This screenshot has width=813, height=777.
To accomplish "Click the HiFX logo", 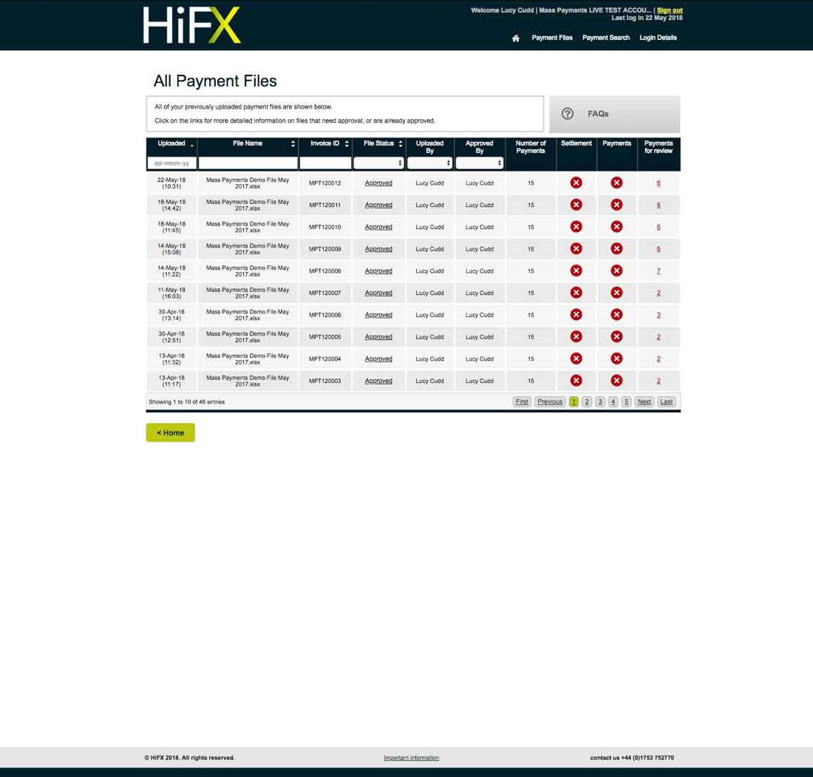I will [192, 25].
